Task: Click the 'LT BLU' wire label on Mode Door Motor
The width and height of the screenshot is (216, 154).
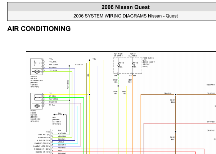Action: click(x=52, y=105)
